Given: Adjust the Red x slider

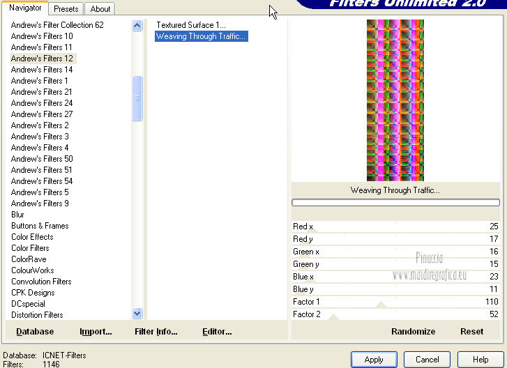Looking at the screenshot, I should (x=396, y=227).
